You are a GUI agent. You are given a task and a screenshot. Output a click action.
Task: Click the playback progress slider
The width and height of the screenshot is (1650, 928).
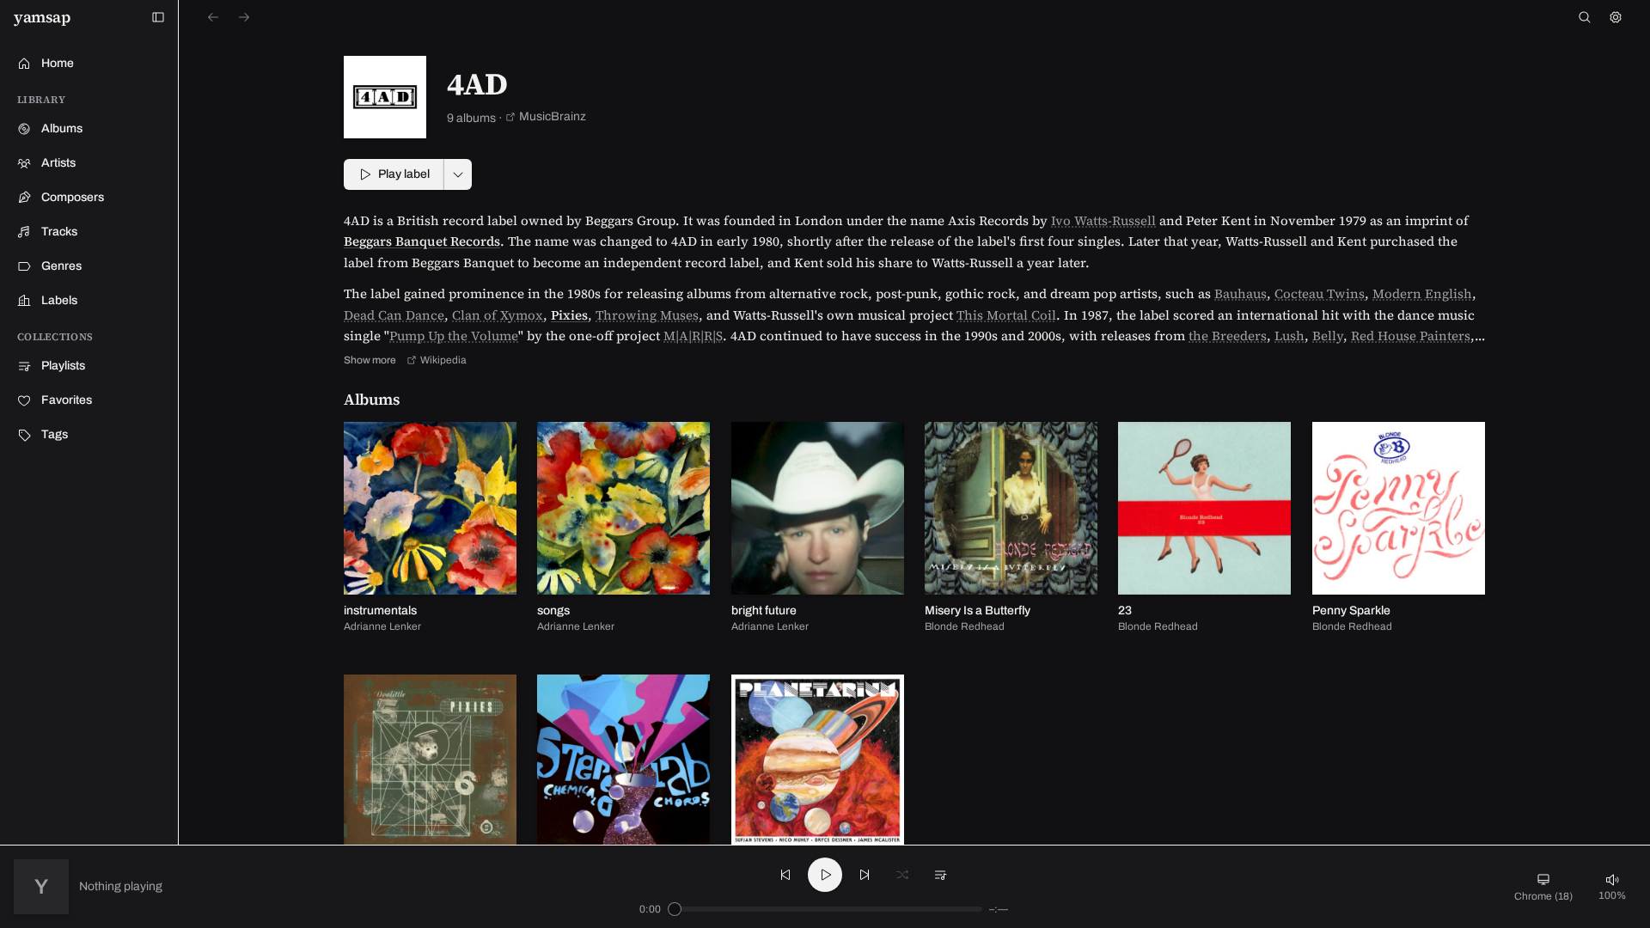[x=825, y=909]
